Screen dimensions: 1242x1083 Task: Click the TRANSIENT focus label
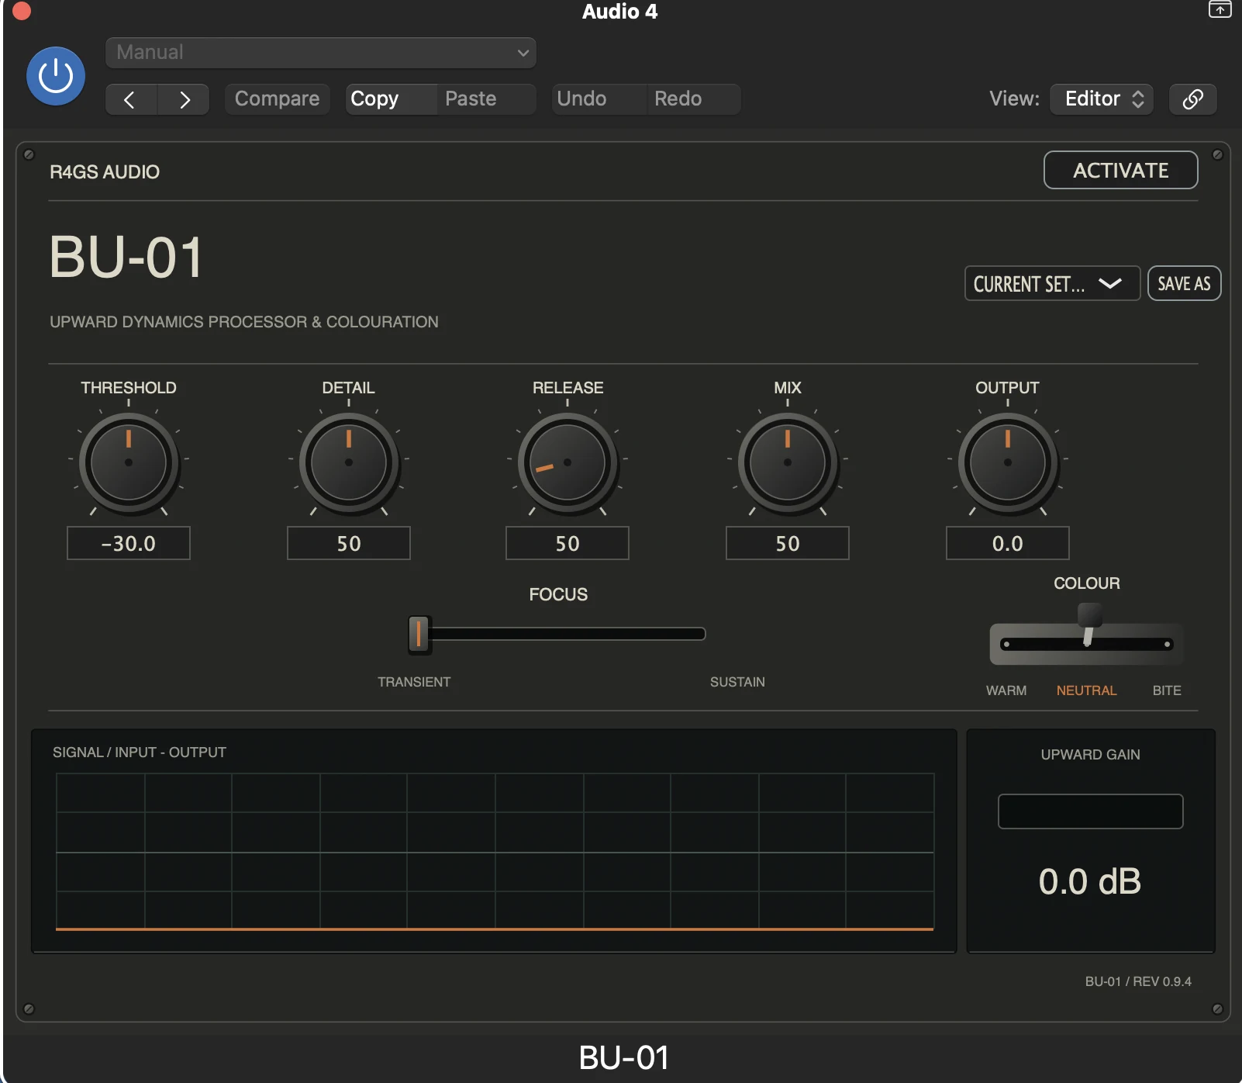point(414,682)
